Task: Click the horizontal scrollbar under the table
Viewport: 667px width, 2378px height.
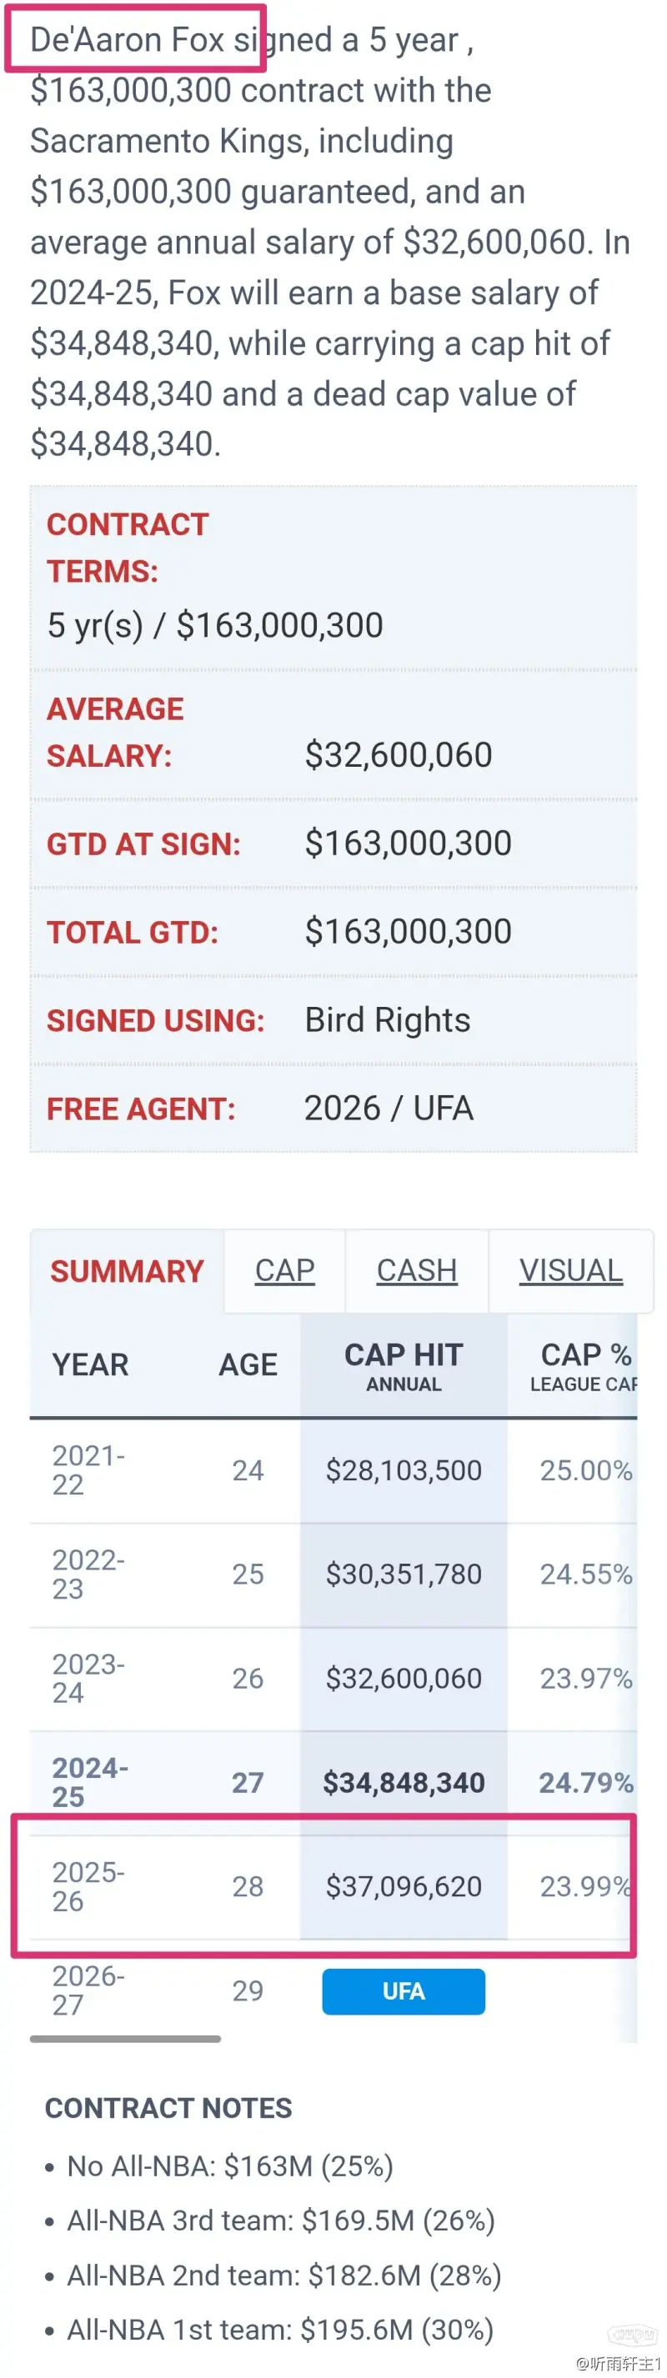Action: tap(126, 2038)
